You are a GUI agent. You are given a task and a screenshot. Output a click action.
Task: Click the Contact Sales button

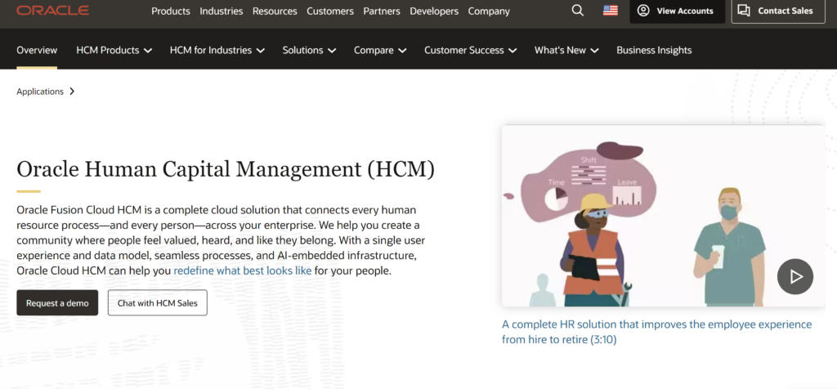(777, 11)
